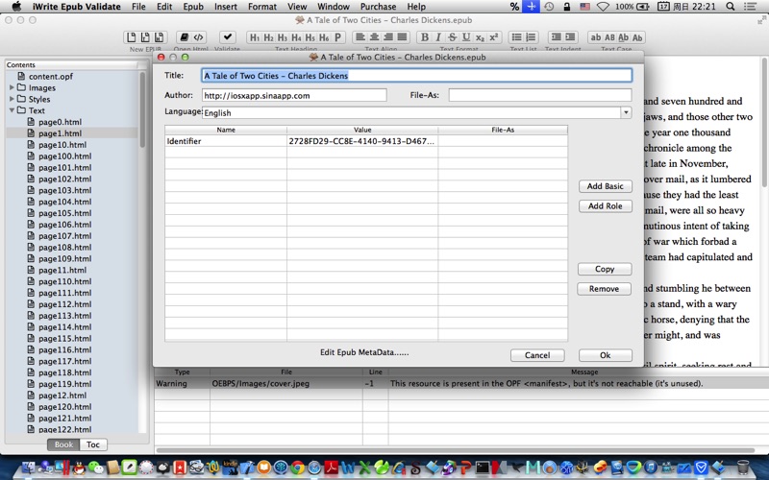Convert text to lowercase ab
Image resolution: width=769 pixels, height=480 pixels.
coord(595,37)
